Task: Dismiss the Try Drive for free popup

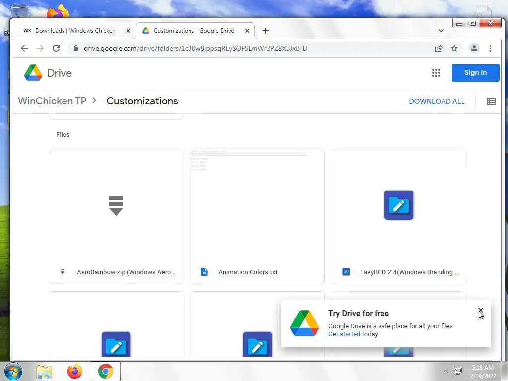Action: pos(480,311)
